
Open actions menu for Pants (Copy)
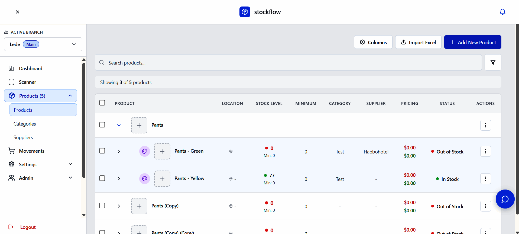[x=485, y=206]
